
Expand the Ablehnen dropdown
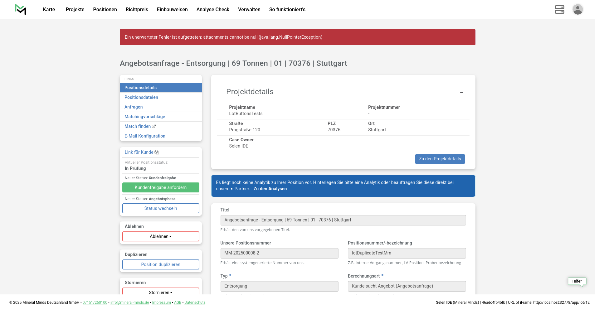[x=161, y=236]
